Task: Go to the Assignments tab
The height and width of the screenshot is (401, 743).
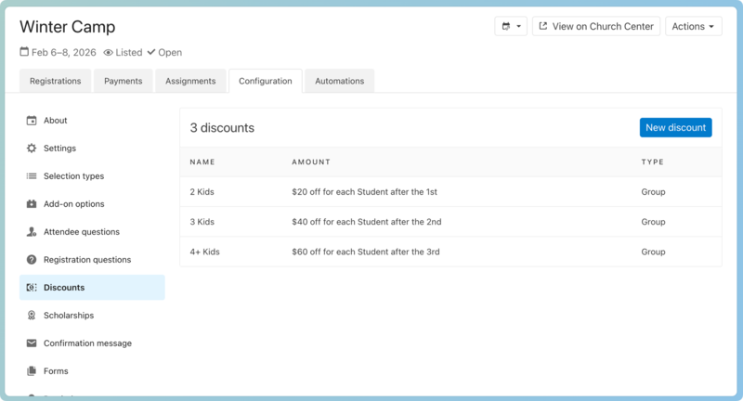Action: point(190,82)
